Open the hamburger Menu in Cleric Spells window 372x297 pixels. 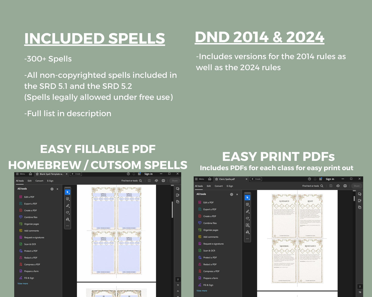coord(196,179)
